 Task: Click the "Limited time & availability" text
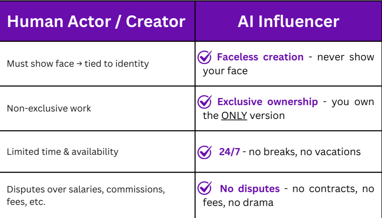[x=63, y=152]
